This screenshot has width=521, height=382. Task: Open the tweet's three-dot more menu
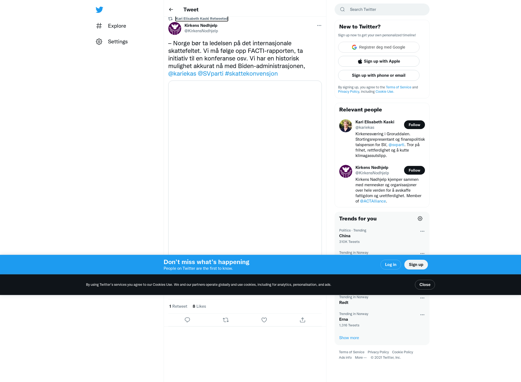pyautogui.click(x=319, y=25)
